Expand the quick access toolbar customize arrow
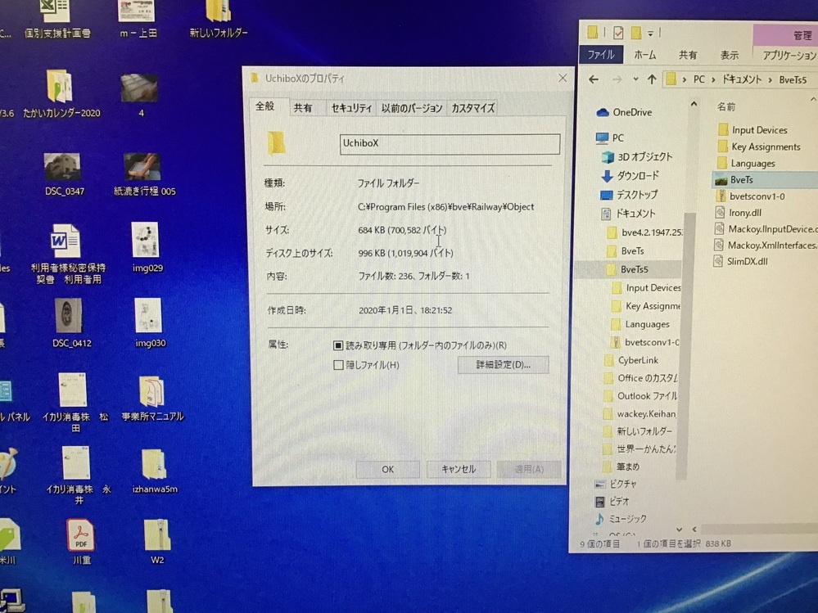Screen dimensions: 818x613 tap(651, 33)
